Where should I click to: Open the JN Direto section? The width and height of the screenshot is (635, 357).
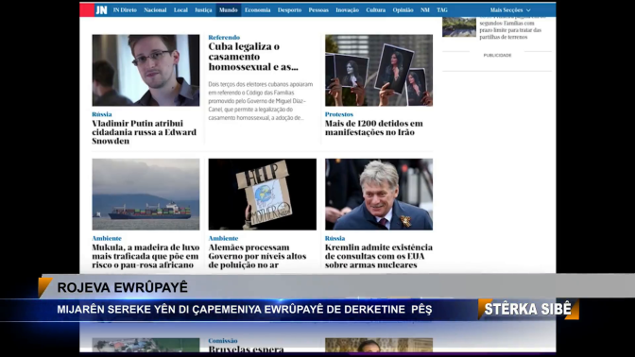[125, 10]
